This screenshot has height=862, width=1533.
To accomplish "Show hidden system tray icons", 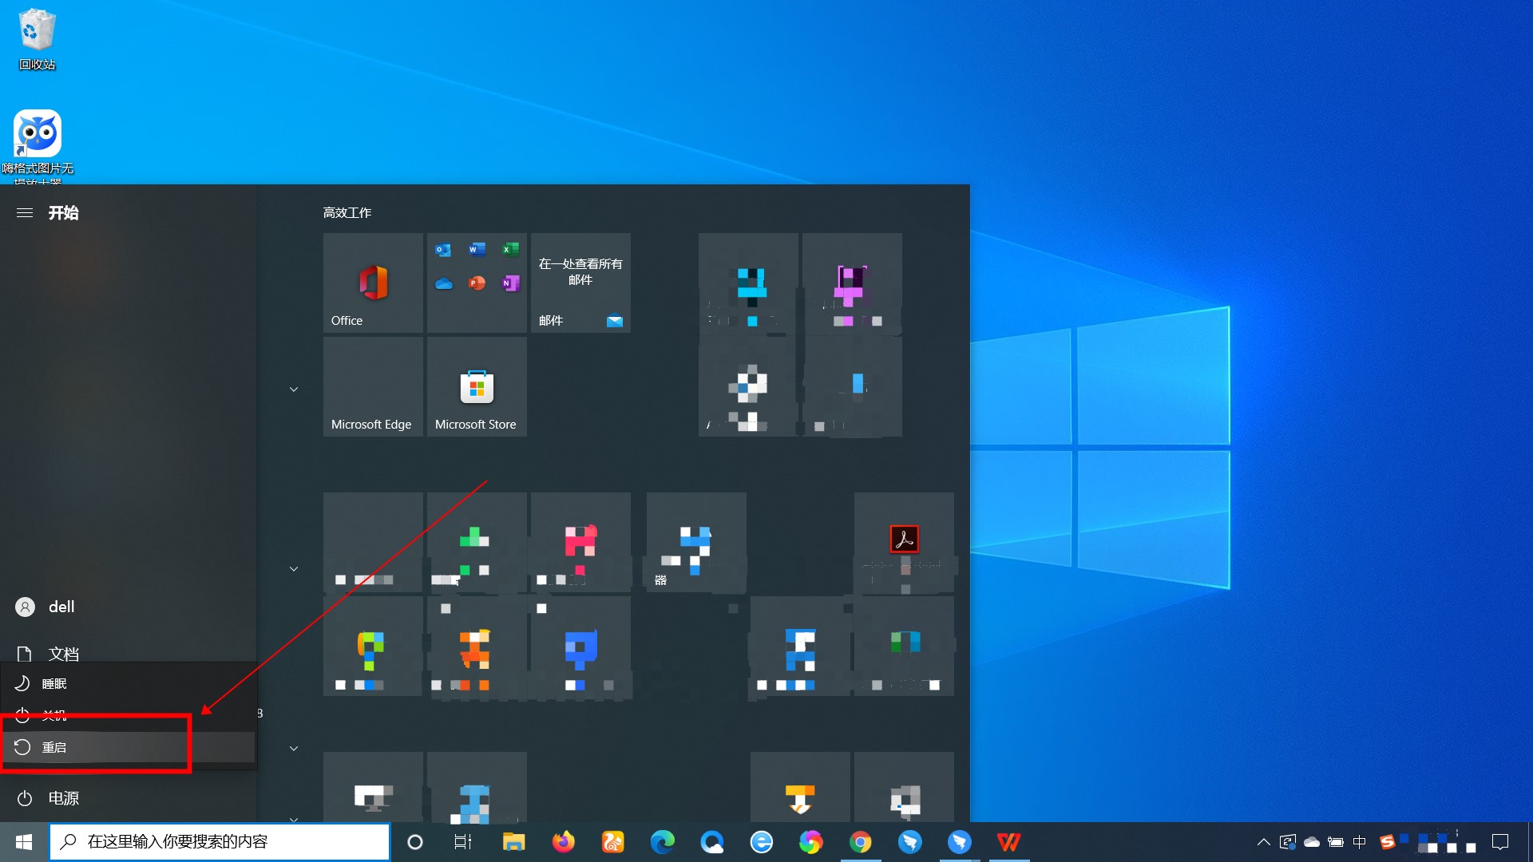I will coord(1263,842).
